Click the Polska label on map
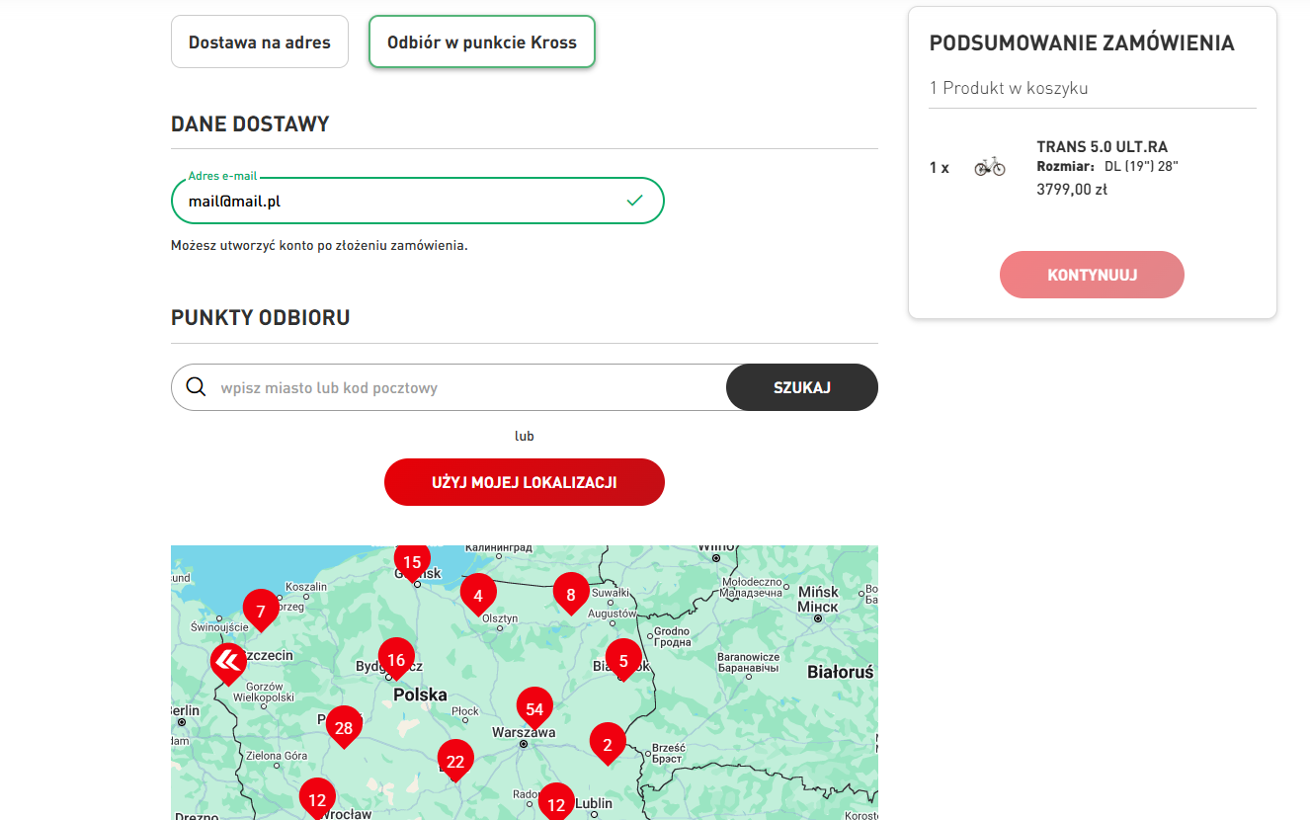The width and height of the screenshot is (1310, 820). 420,695
